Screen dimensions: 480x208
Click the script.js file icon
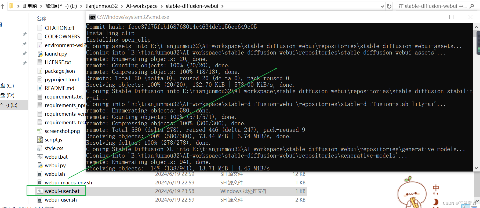pyautogui.click(x=40, y=140)
